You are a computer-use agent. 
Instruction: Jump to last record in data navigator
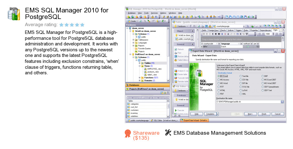pyautogui.click(x=219, y=34)
